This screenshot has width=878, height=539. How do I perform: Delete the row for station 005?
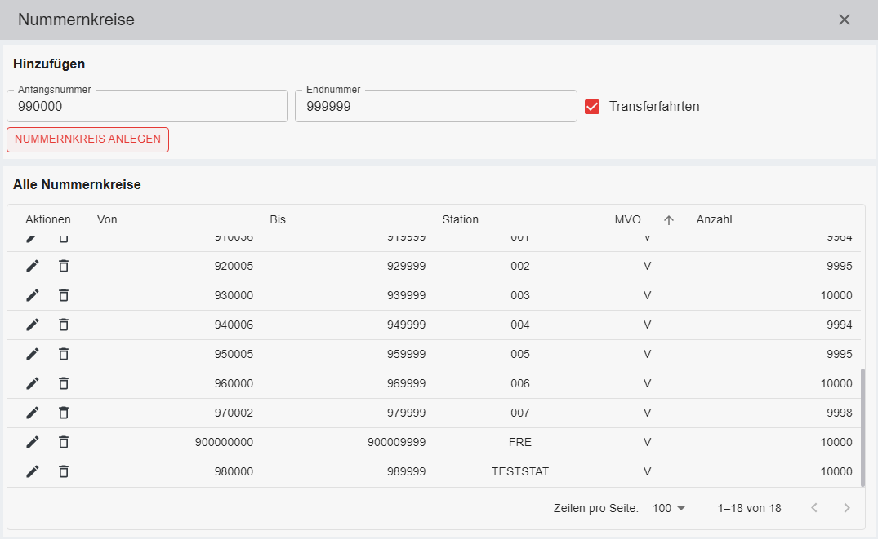pyautogui.click(x=64, y=354)
